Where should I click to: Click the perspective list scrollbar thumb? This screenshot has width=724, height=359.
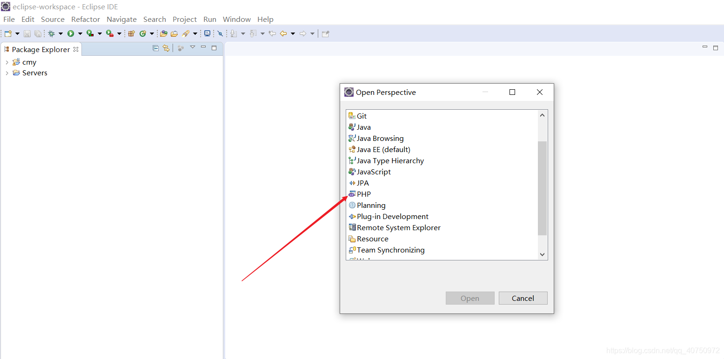[542, 188]
